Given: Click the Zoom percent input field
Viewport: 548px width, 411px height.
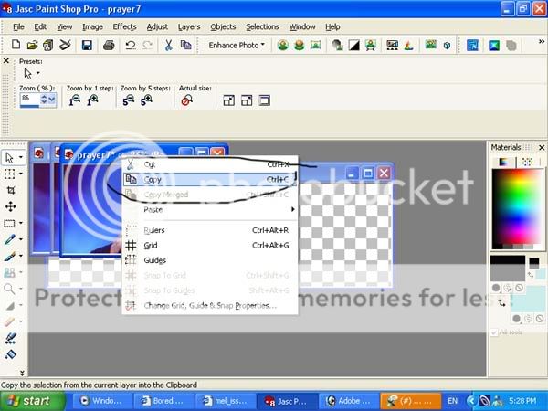Looking at the screenshot, I should pyautogui.click(x=30, y=100).
